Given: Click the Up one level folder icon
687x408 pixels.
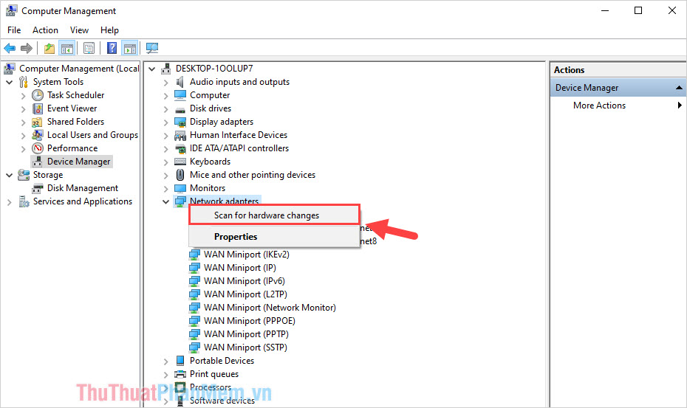Looking at the screenshot, I should [49, 48].
